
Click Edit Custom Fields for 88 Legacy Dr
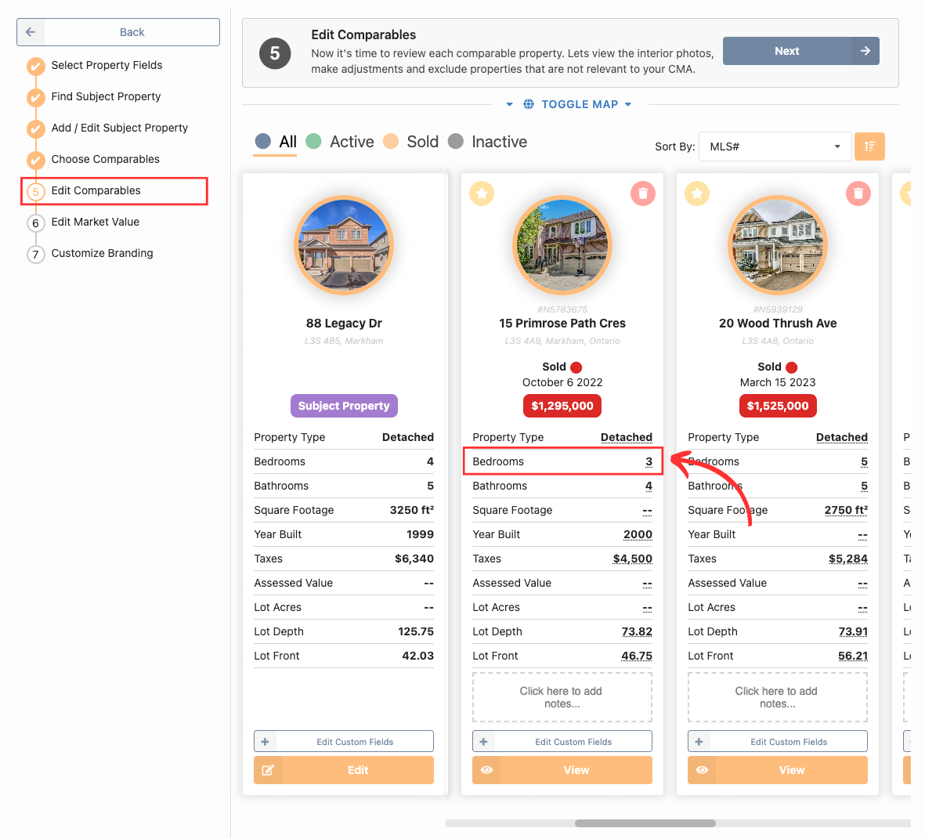343,742
